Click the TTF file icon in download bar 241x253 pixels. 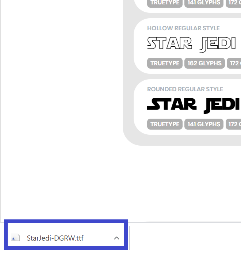tap(15, 238)
